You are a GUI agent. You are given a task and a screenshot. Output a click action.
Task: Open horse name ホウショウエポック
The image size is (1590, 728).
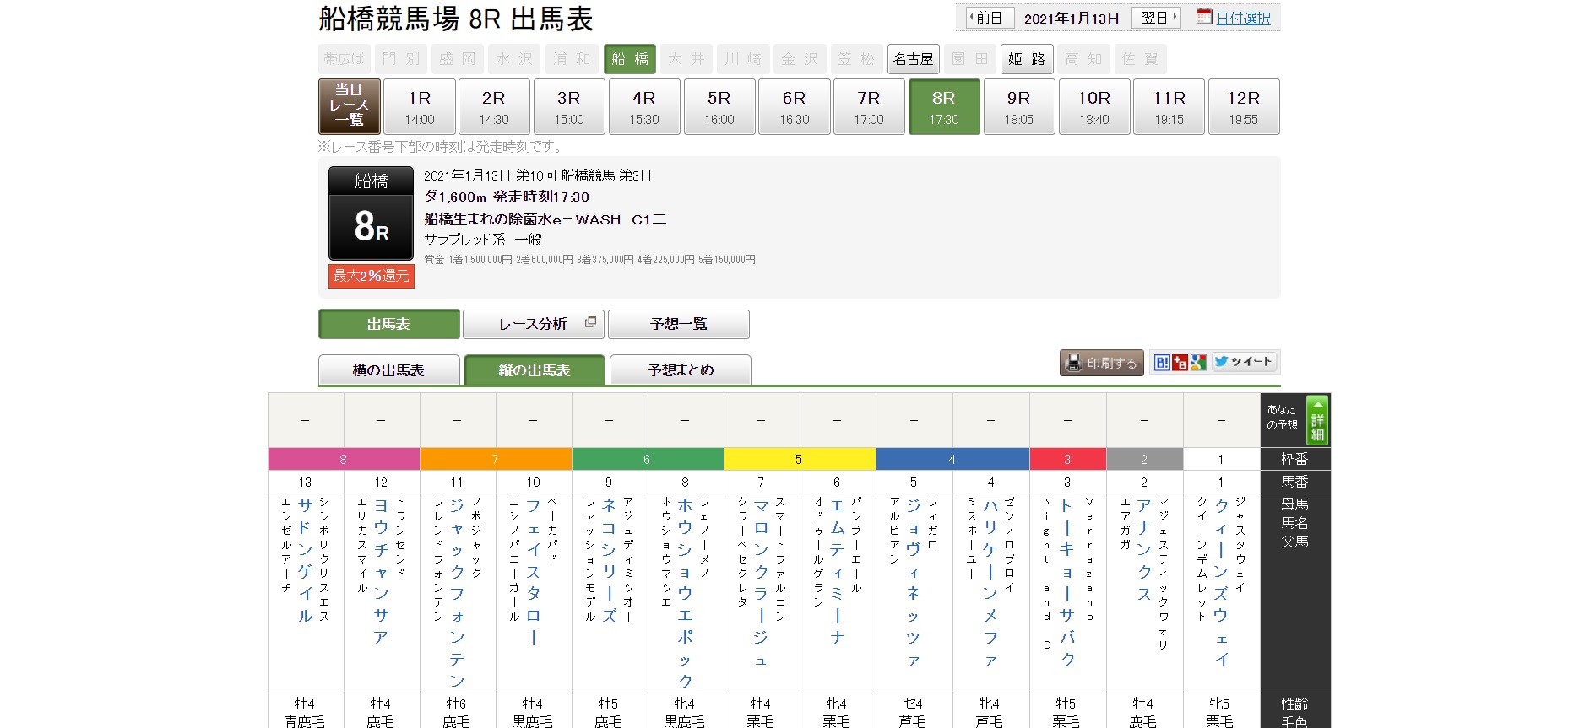click(685, 593)
